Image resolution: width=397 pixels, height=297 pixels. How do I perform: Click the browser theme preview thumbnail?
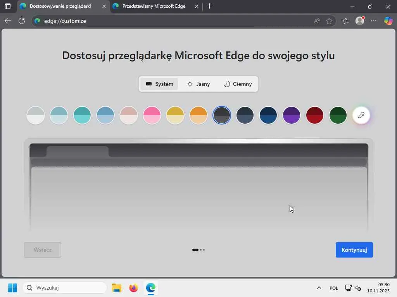(199, 186)
